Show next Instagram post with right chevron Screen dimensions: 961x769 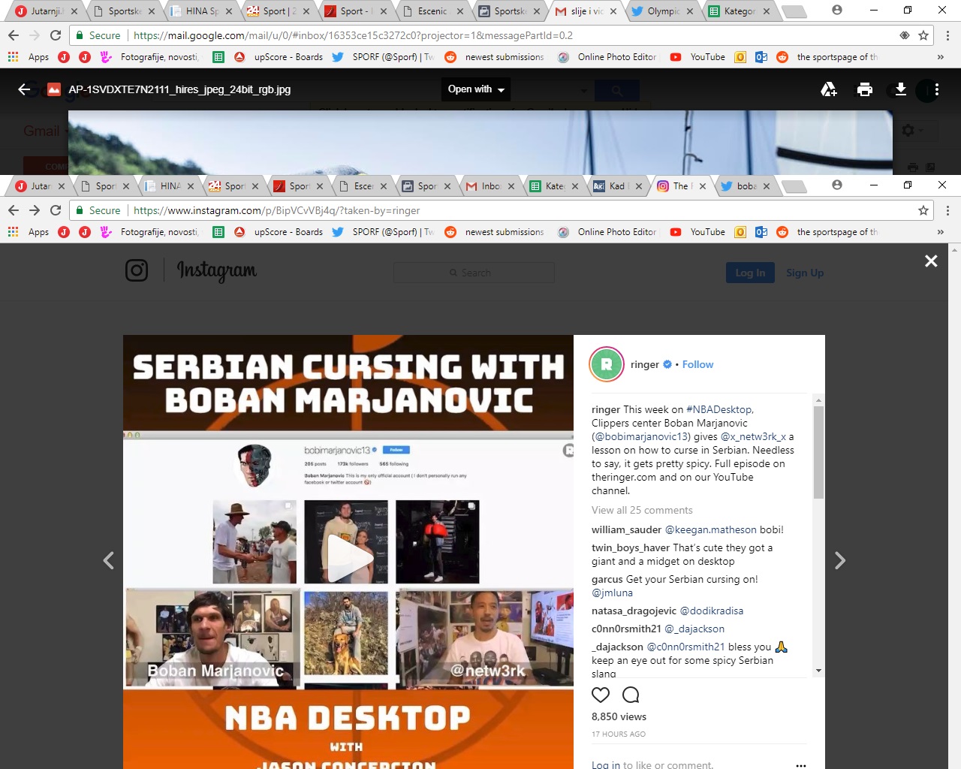(840, 560)
